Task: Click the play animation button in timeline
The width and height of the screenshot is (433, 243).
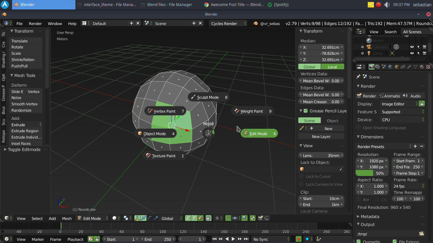Action: tap(233, 239)
